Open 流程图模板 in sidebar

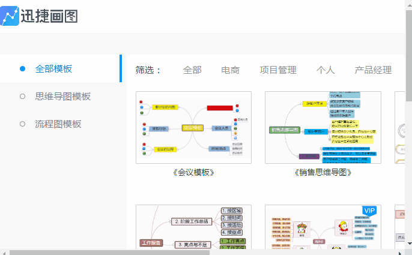pos(58,124)
